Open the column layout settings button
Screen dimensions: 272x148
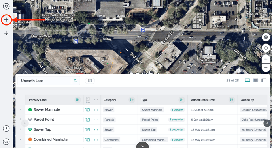[x=90, y=81]
